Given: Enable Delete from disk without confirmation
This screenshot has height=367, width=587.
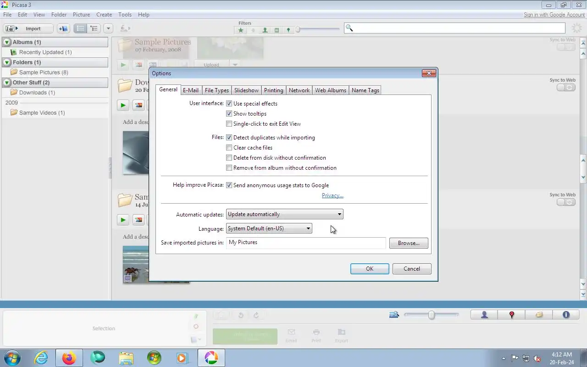Looking at the screenshot, I should point(229,158).
